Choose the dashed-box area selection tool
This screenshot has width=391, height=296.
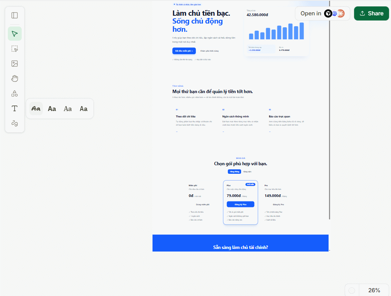[x=15, y=49]
